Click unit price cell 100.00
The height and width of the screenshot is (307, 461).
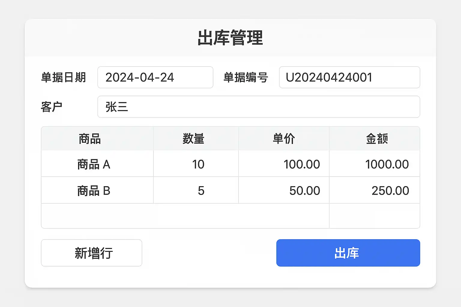pyautogui.click(x=284, y=164)
